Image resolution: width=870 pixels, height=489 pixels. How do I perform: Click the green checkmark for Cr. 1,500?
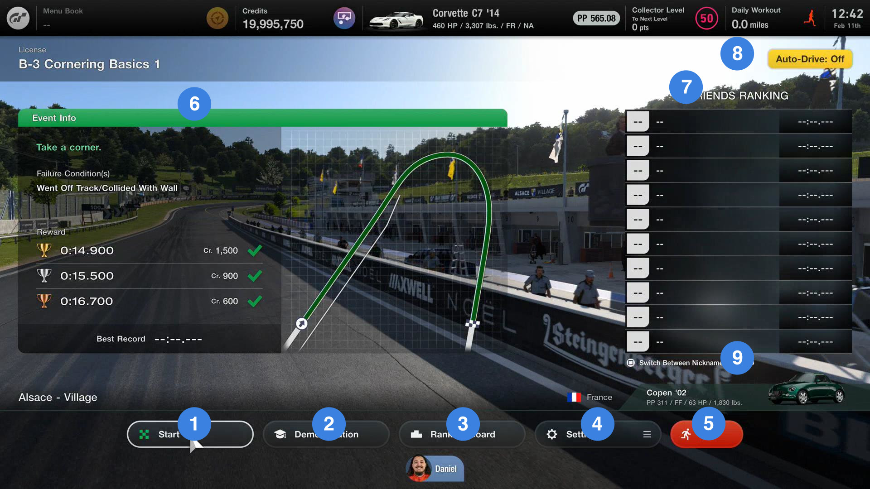[255, 250]
